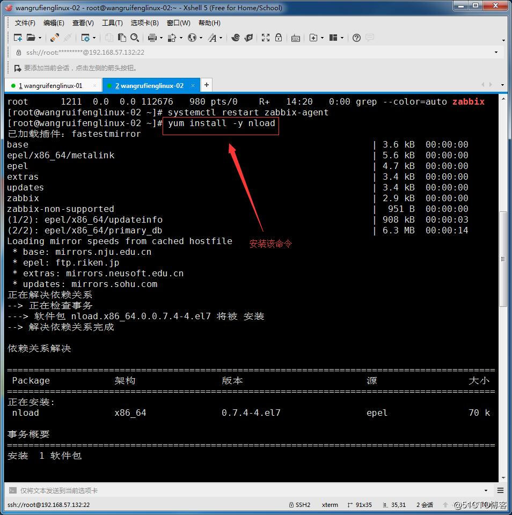Open the tab list dropdown arrow
The width and height of the screenshot is (512, 515).
coord(502,85)
